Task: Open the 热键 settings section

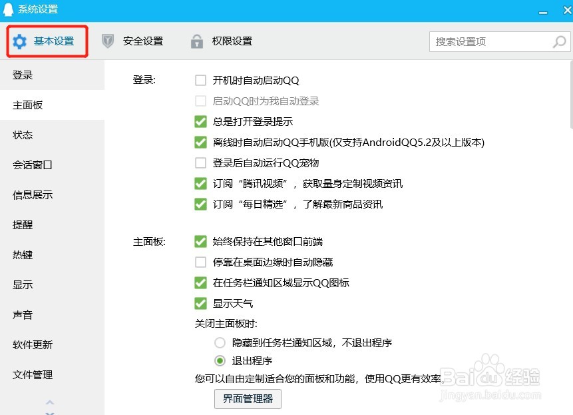Action: [x=23, y=254]
